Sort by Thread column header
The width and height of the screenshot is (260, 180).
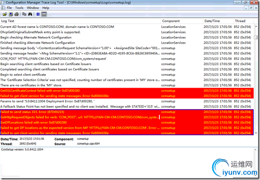243,21
